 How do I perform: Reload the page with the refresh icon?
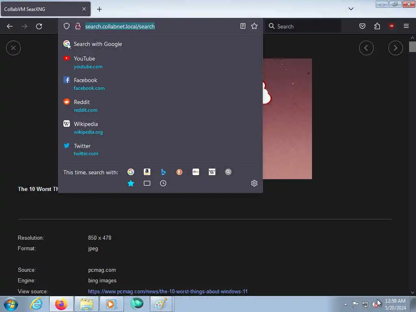click(x=39, y=26)
